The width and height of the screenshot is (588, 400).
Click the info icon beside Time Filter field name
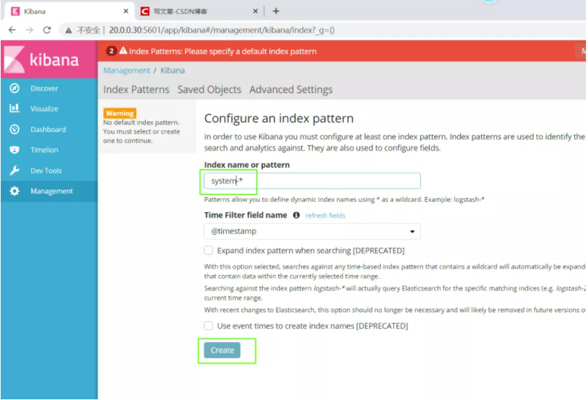point(296,216)
